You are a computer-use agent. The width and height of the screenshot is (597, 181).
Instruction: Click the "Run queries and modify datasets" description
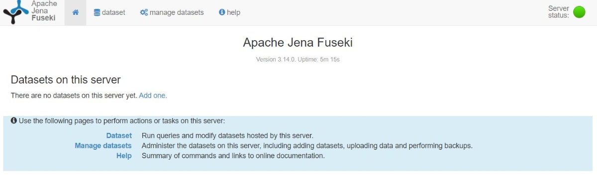coord(227,135)
